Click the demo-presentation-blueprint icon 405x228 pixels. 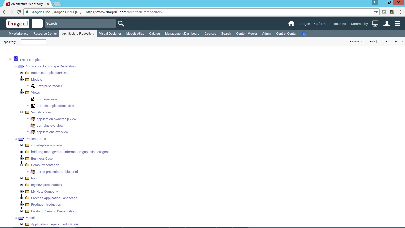point(33,172)
